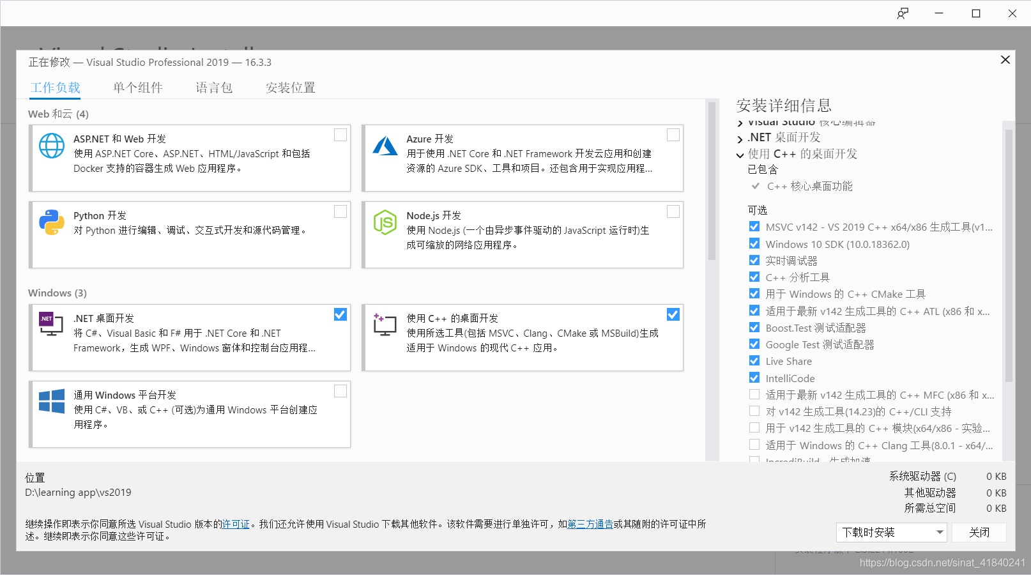
Task: Click the C++ desktop development monitor icon
Action: coord(385,325)
